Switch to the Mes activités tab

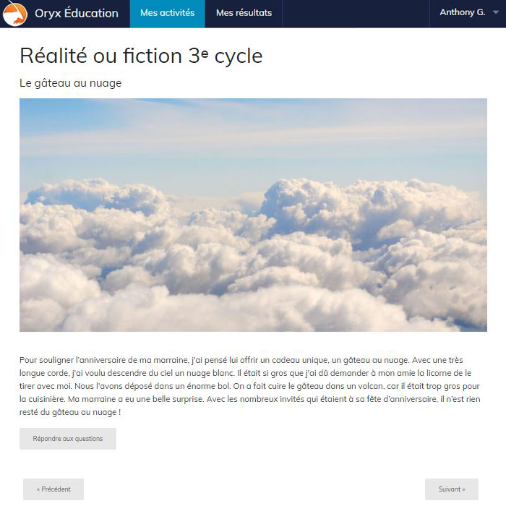pos(167,13)
